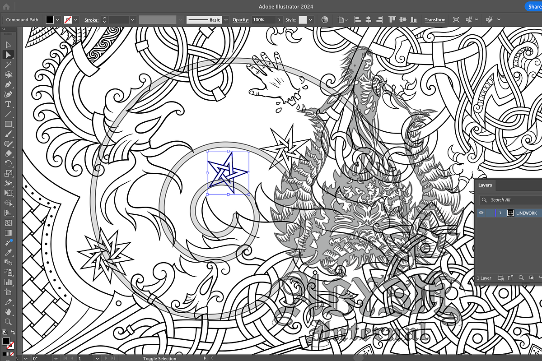
Task: Hide the LINEWORK layer with eye icon
Action: (x=481, y=213)
